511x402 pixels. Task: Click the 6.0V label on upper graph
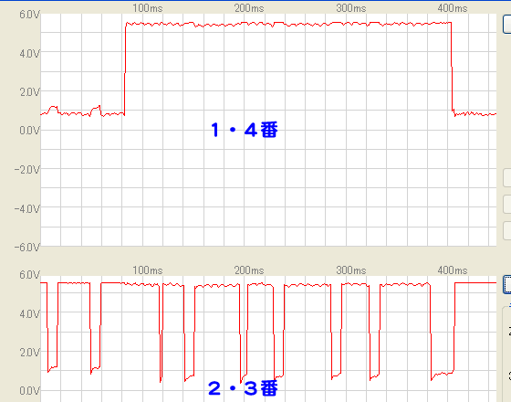tap(29, 15)
